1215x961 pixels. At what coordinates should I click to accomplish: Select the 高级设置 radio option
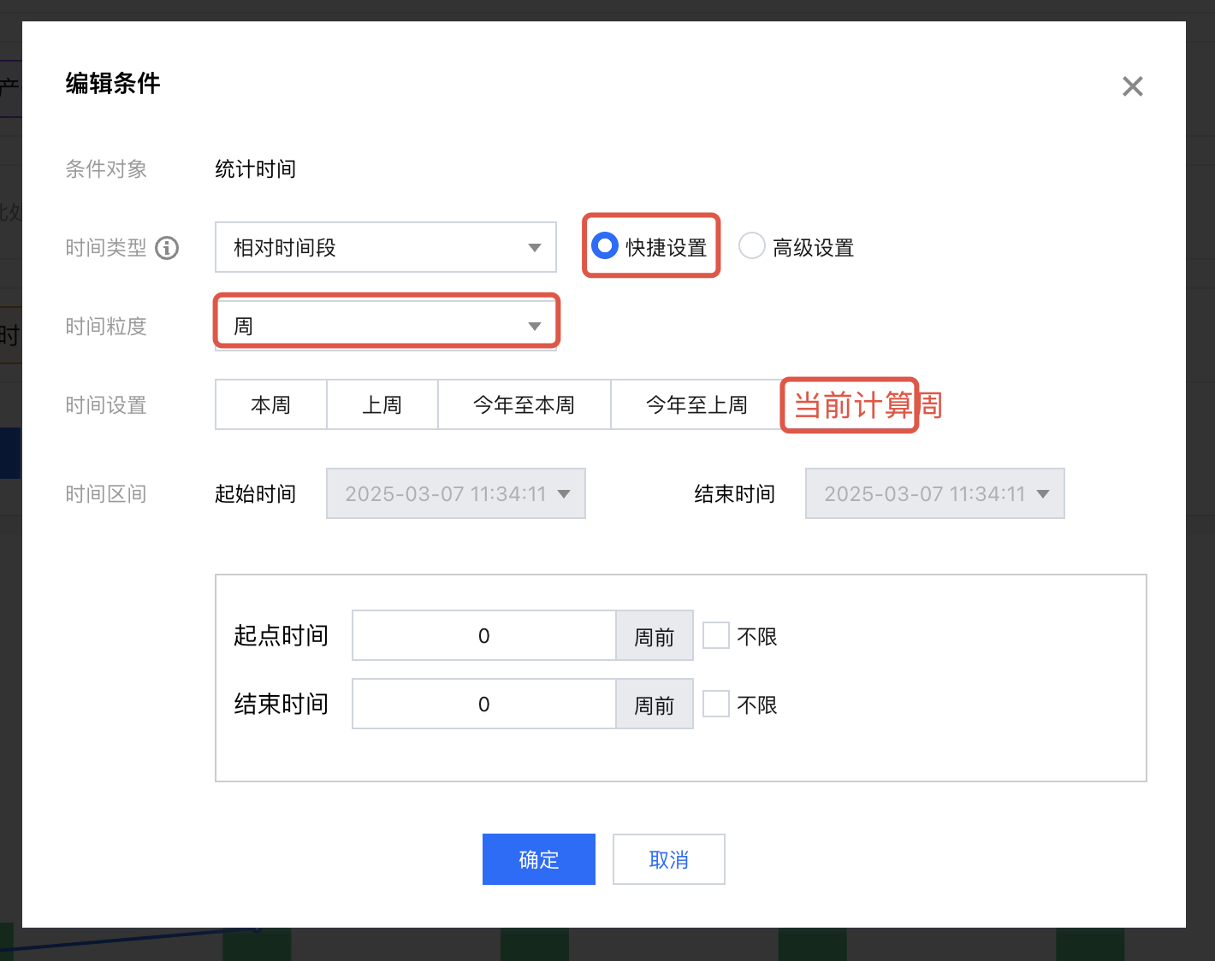pyautogui.click(x=751, y=246)
